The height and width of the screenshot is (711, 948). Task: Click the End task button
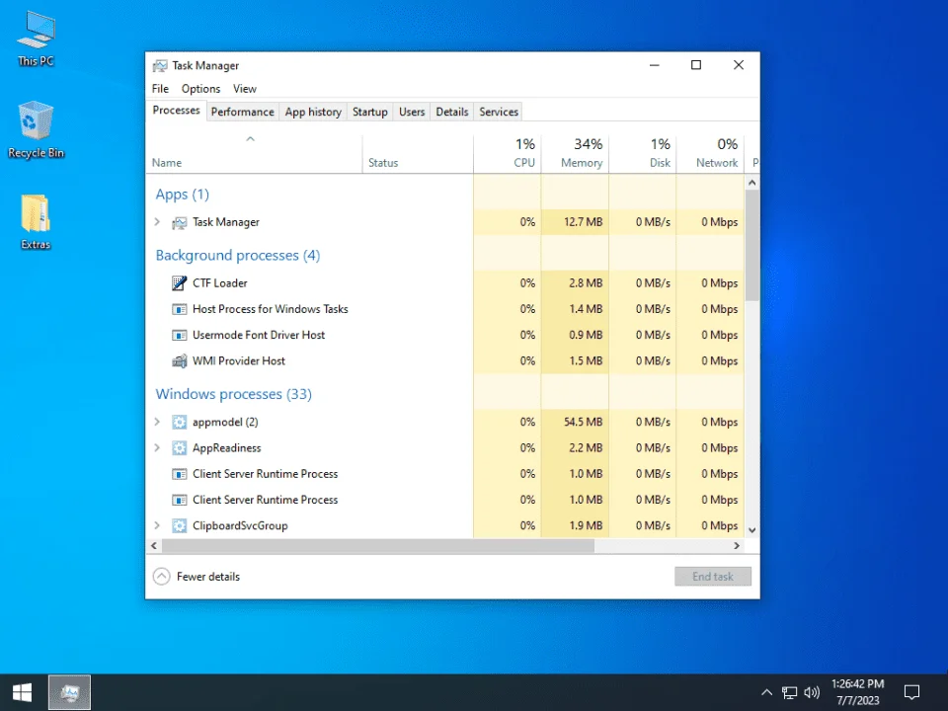pyautogui.click(x=713, y=577)
